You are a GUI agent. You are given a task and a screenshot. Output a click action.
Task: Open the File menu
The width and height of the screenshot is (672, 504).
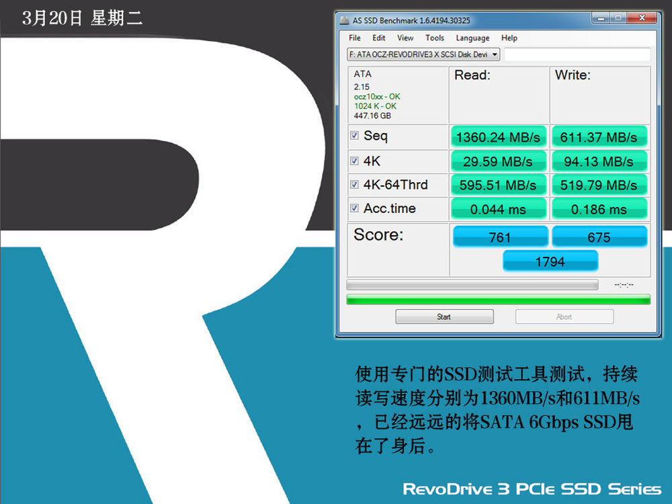coord(354,38)
